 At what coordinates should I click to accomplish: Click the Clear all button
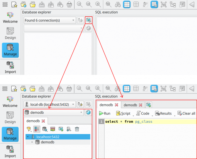pos(186,113)
